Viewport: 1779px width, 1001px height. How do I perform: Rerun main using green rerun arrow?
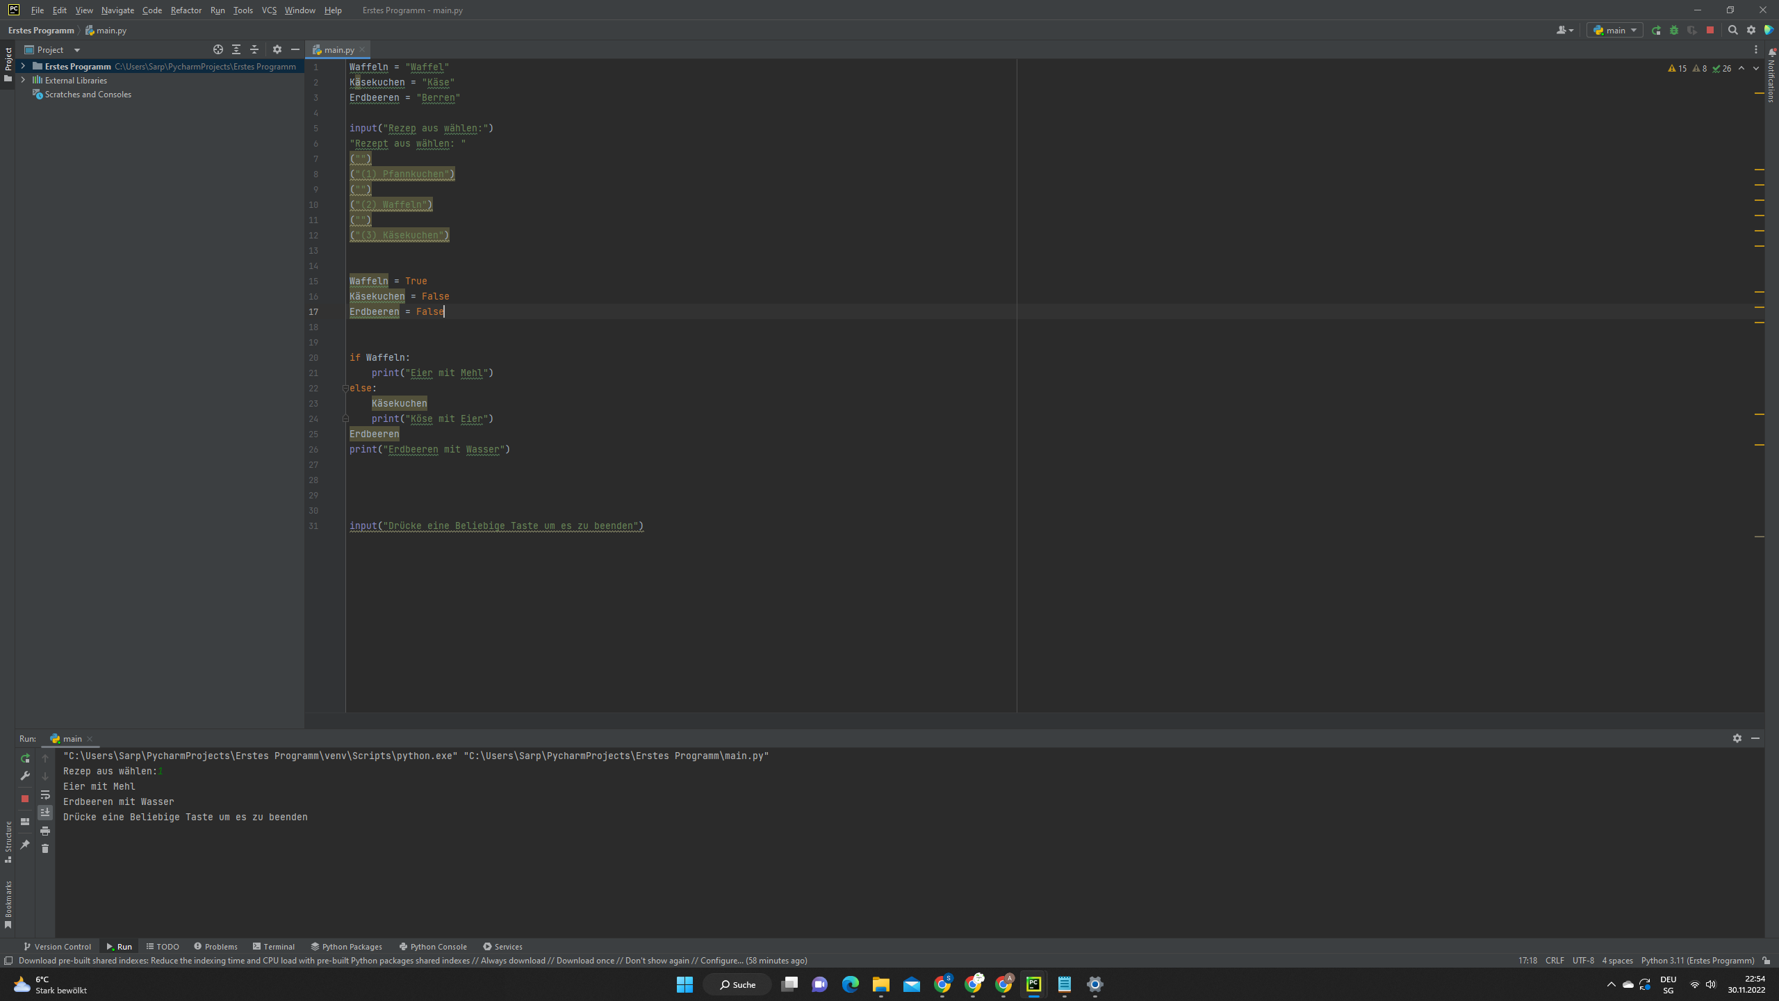click(25, 758)
